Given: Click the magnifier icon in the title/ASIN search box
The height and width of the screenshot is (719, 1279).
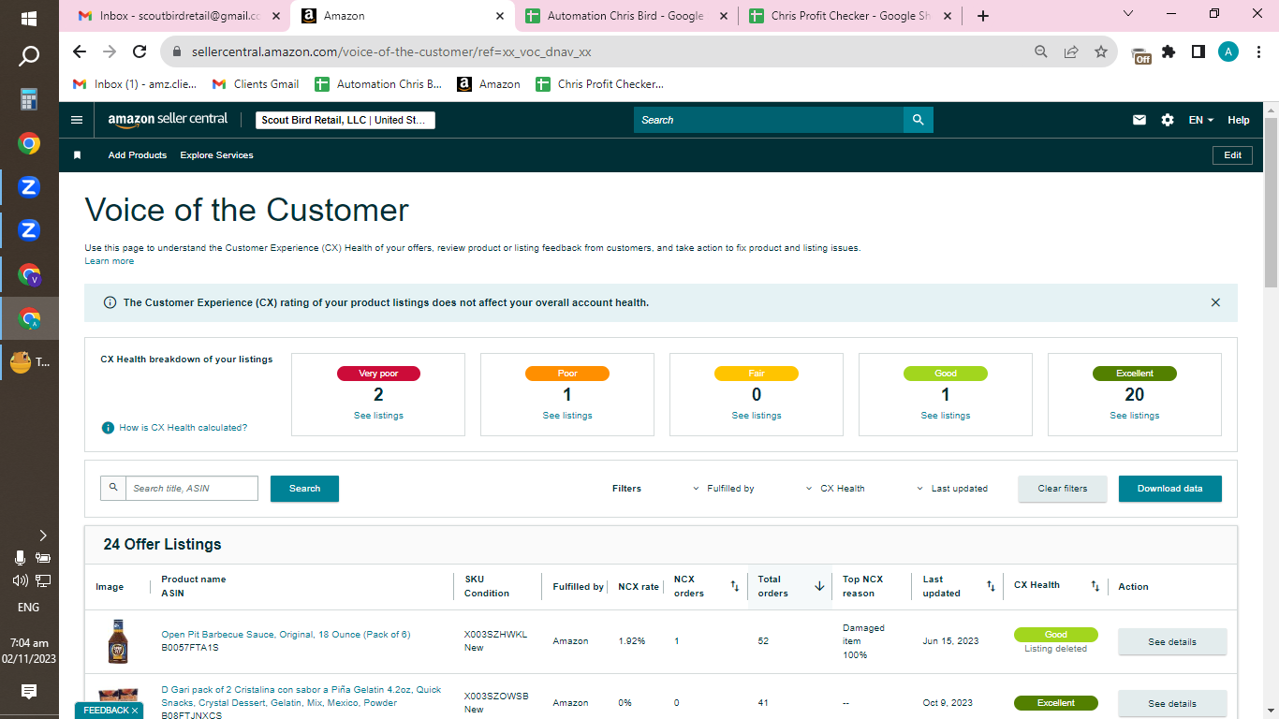Looking at the screenshot, I should (113, 488).
